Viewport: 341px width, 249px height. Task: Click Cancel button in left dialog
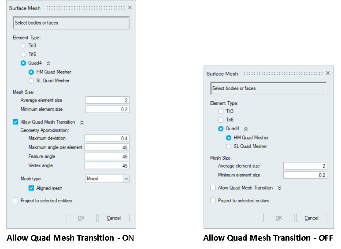(114, 218)
